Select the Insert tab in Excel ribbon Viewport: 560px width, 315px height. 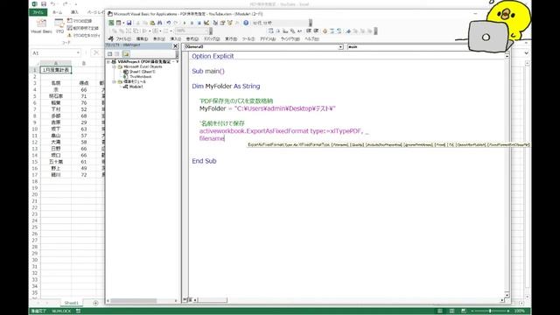(74, 12)
